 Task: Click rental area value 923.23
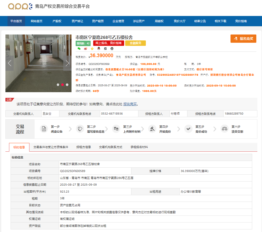65,192
